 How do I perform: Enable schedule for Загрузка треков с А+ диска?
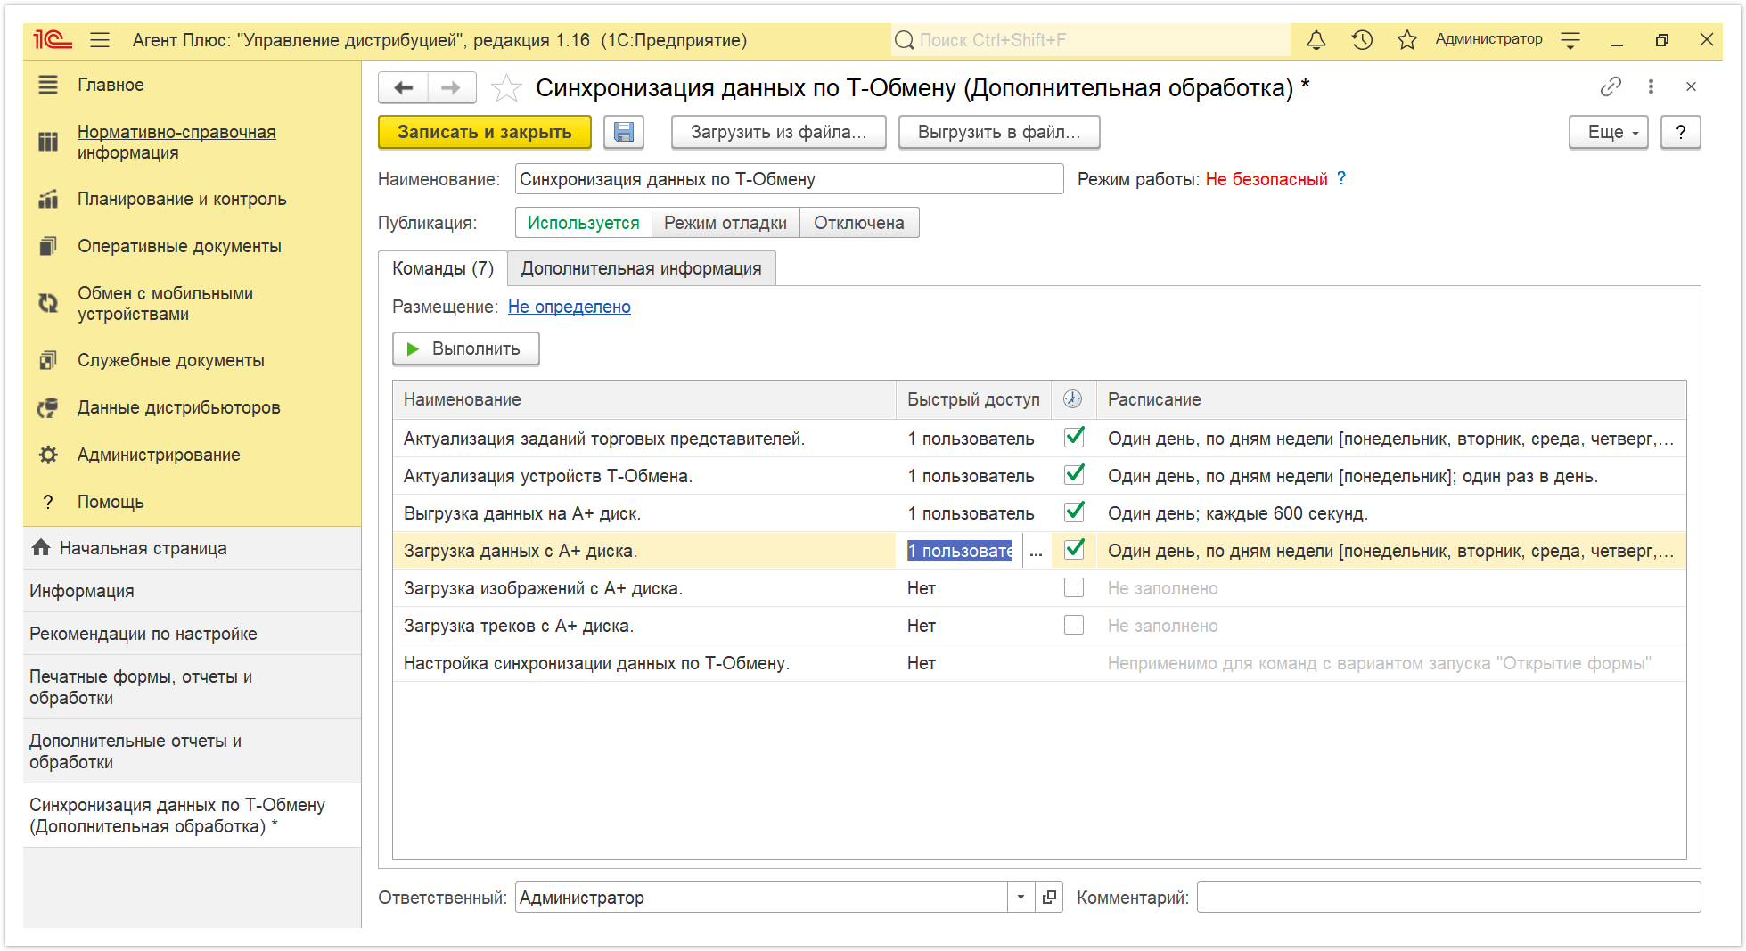pyautogui.click(x=1074, y=625)
